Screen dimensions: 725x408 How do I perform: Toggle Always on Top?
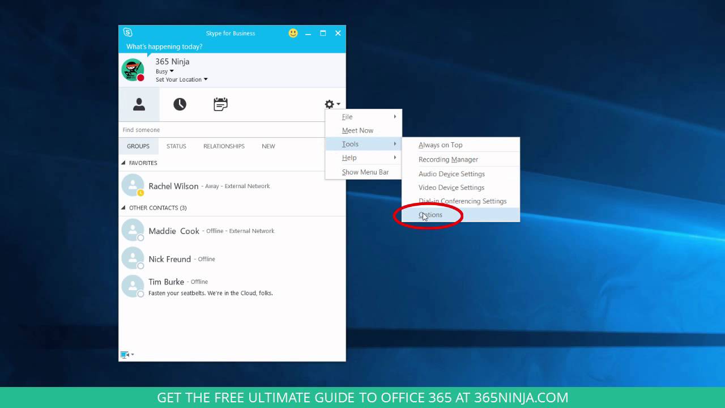click(x=460, y=145)
